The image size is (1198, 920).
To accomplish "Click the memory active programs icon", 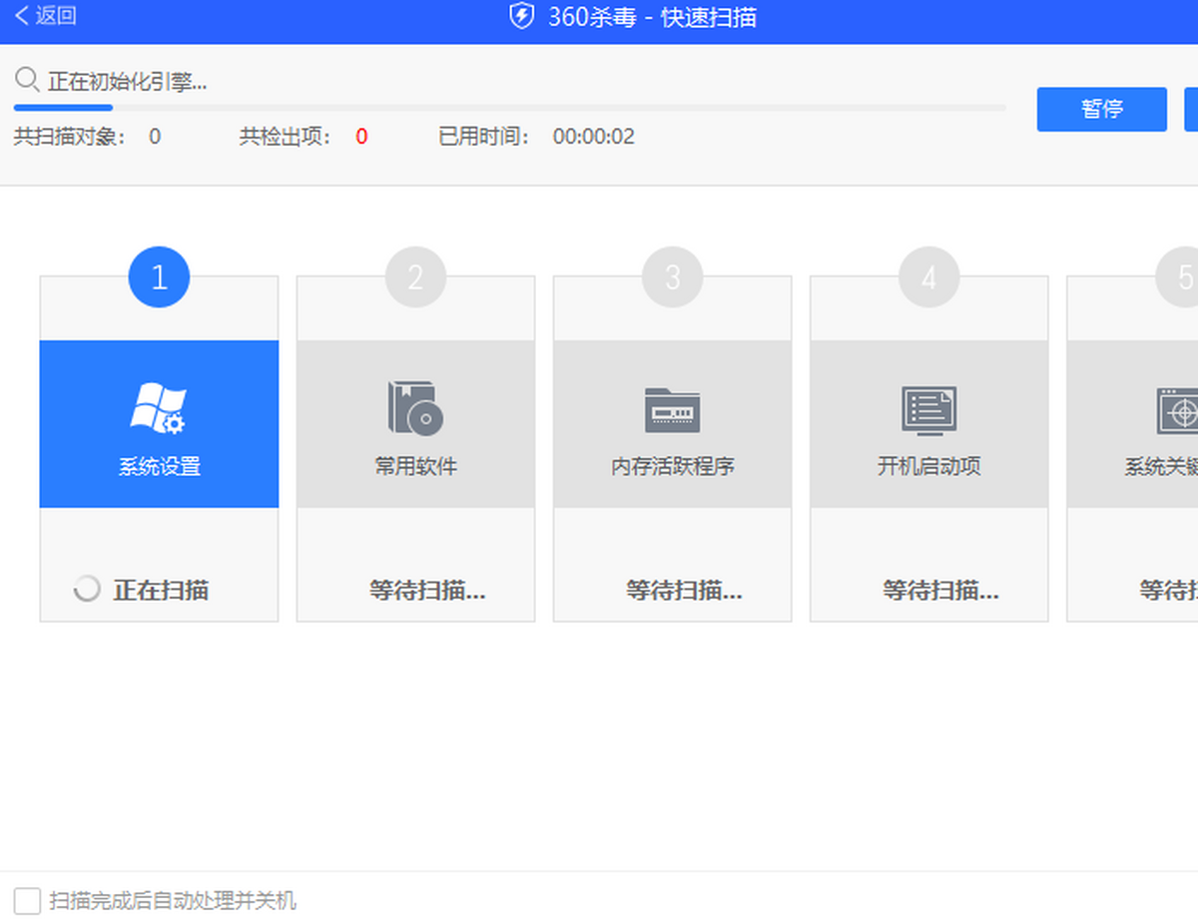I will [672, 409].
